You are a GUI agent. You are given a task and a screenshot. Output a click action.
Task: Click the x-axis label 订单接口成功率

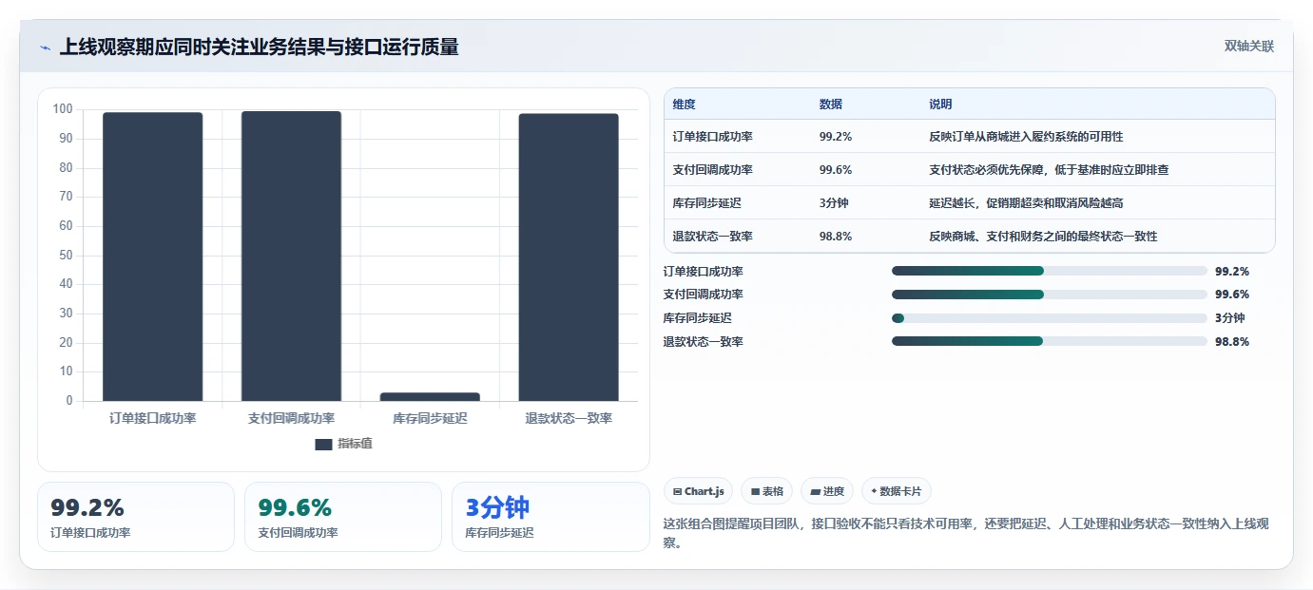(x=152, y=418)
